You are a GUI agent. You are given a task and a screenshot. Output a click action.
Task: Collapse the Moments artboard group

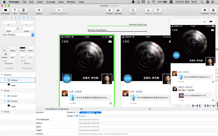click(x=2, y=75)
